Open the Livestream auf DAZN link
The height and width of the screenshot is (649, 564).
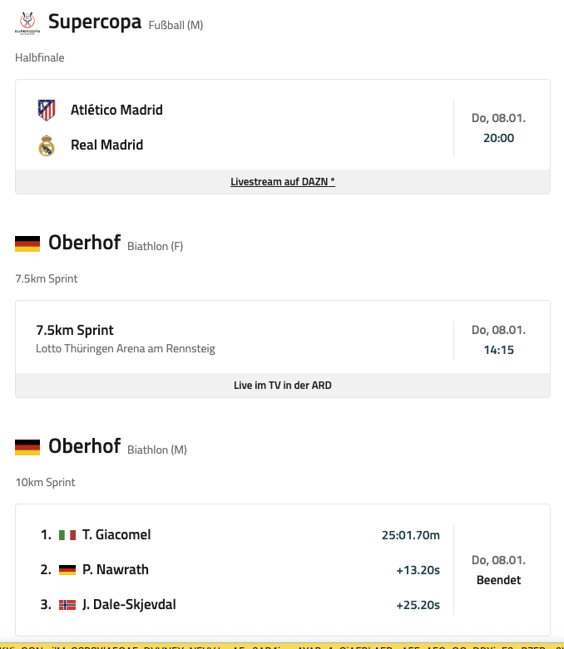282,181
